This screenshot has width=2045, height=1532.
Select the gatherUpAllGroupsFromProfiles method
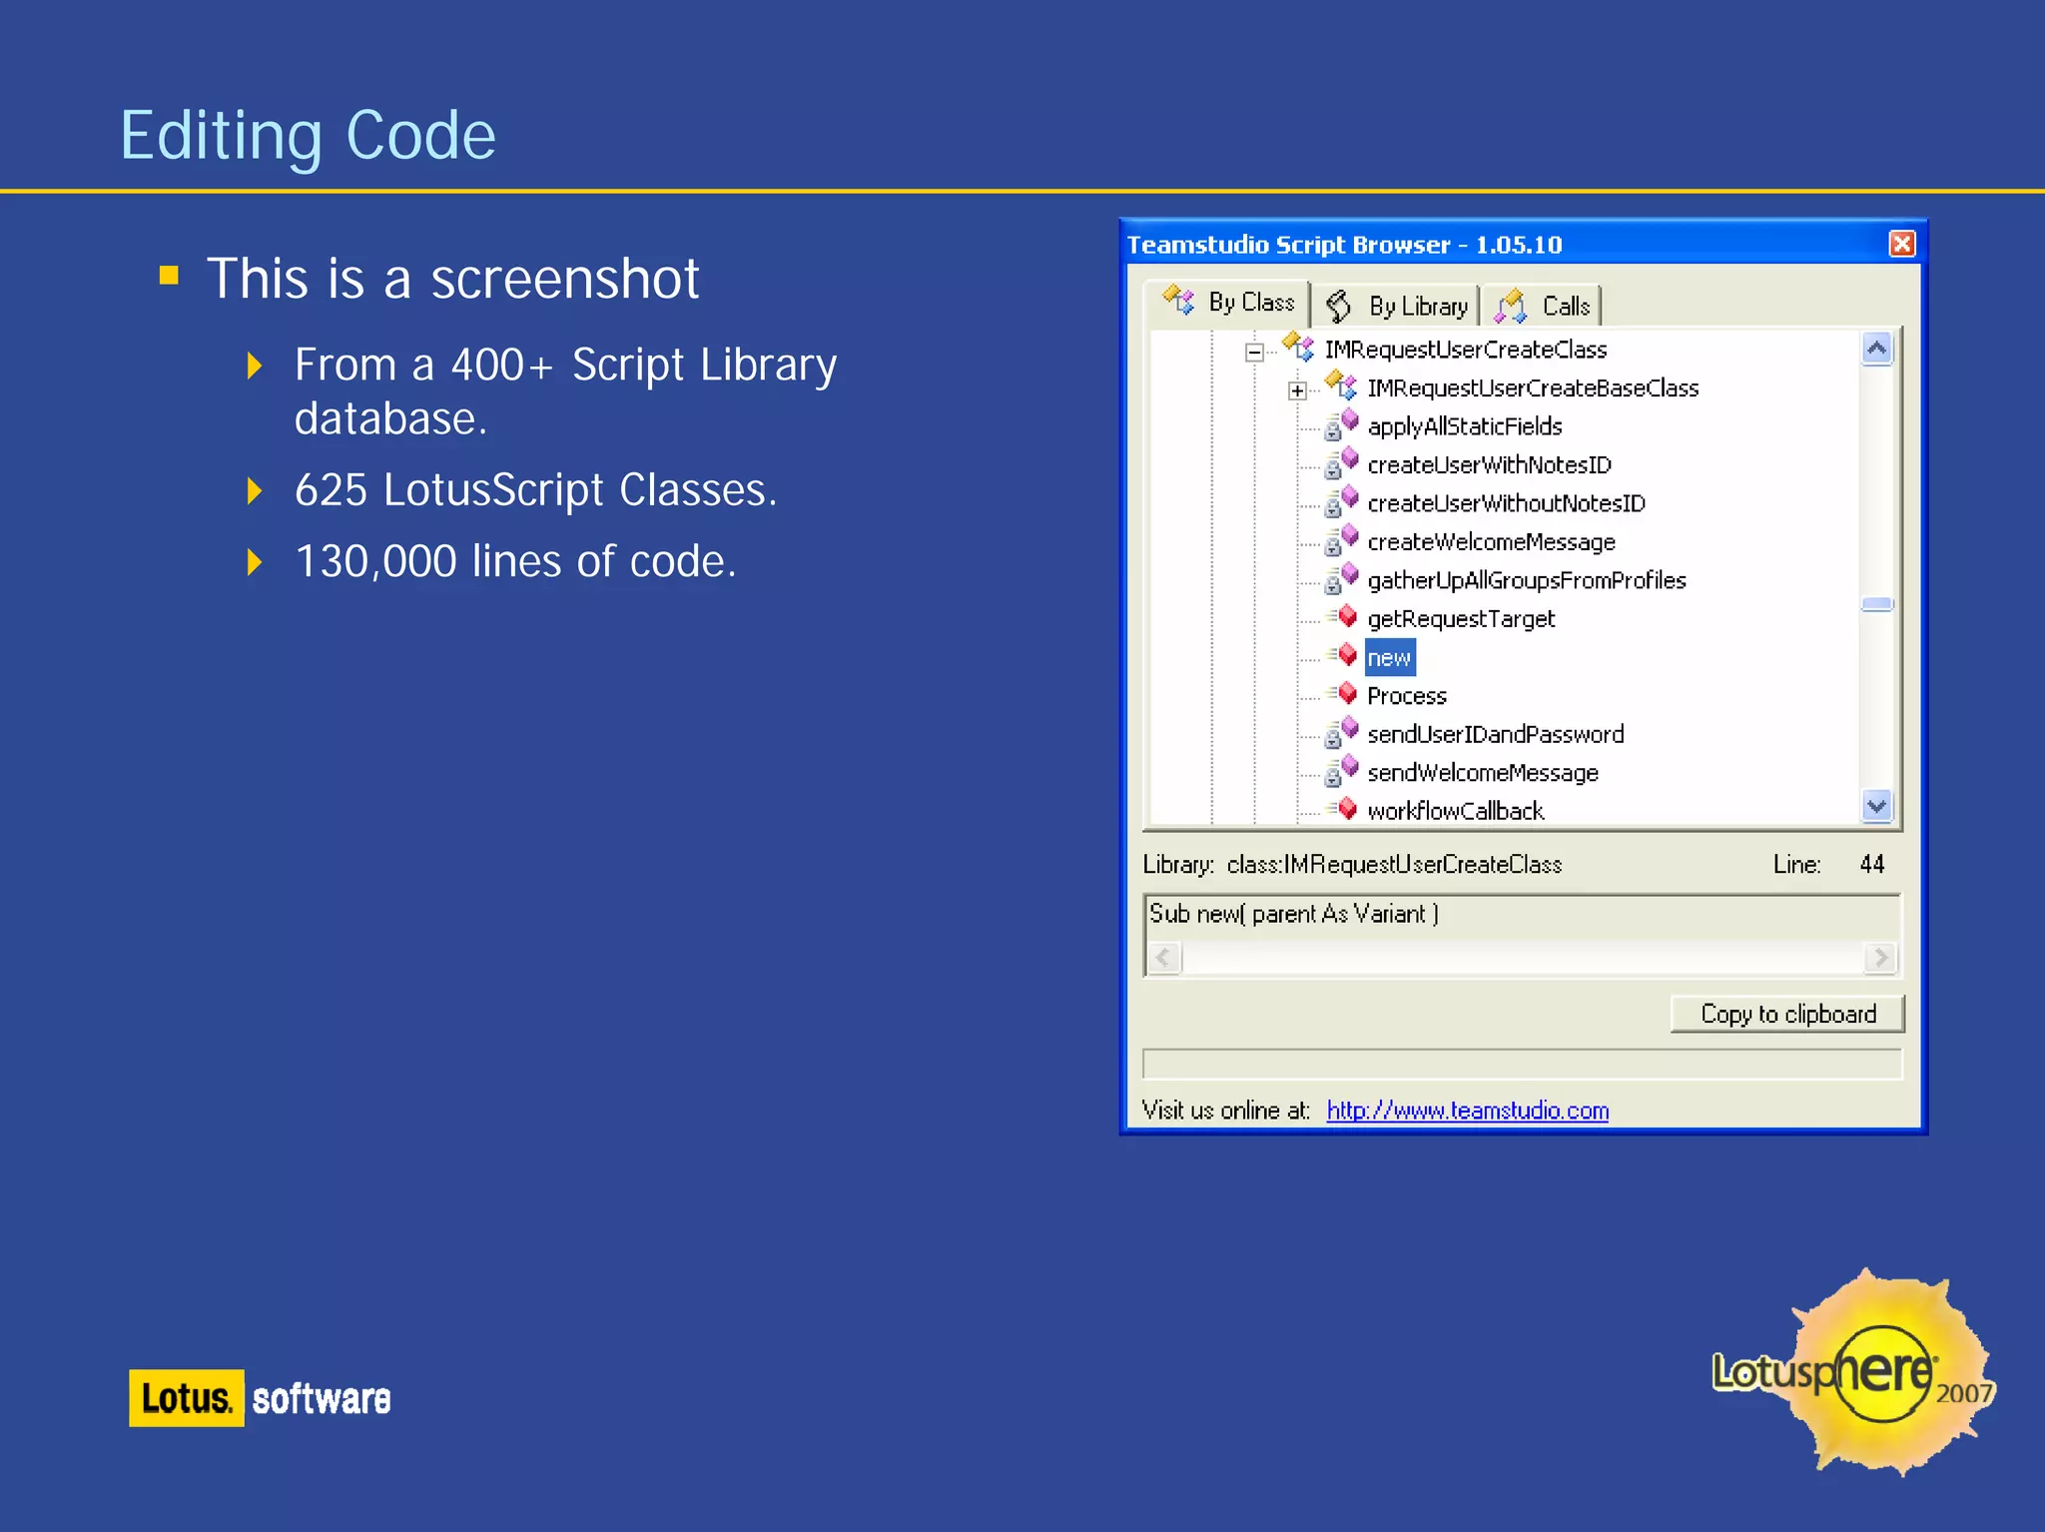[1526, 580]
